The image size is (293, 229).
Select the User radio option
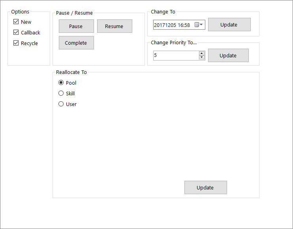(x=61, y=104)
